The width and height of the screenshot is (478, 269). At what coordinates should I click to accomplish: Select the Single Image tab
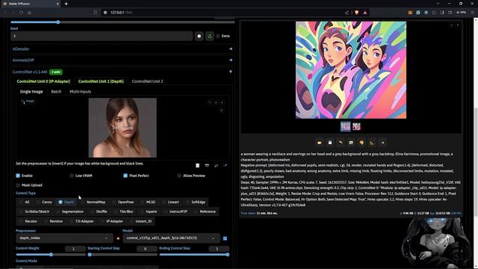point(31,91)
